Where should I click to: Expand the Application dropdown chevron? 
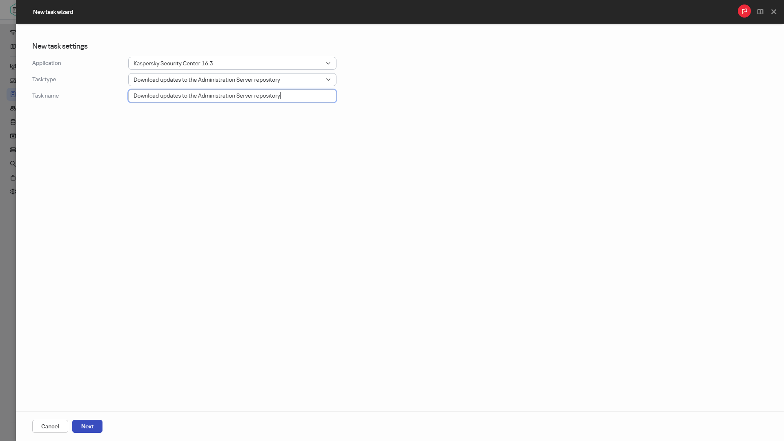328,63
